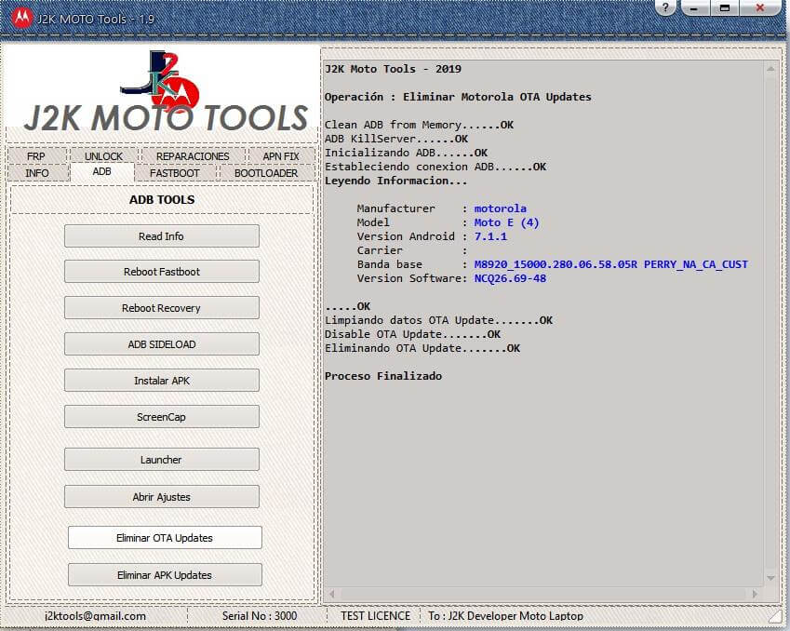
Task: Click the 'ADB KillServer......OK' log line
Action: point(396,139)
